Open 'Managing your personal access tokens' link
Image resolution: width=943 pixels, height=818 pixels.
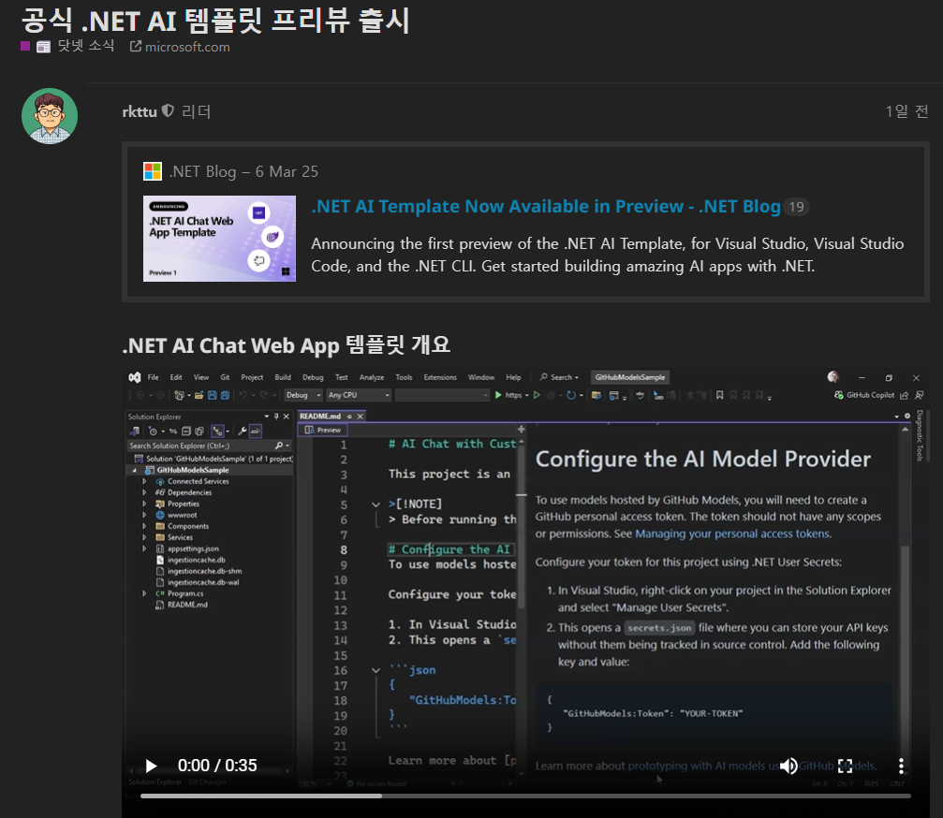pyautogui.click(x=733, y=533)
